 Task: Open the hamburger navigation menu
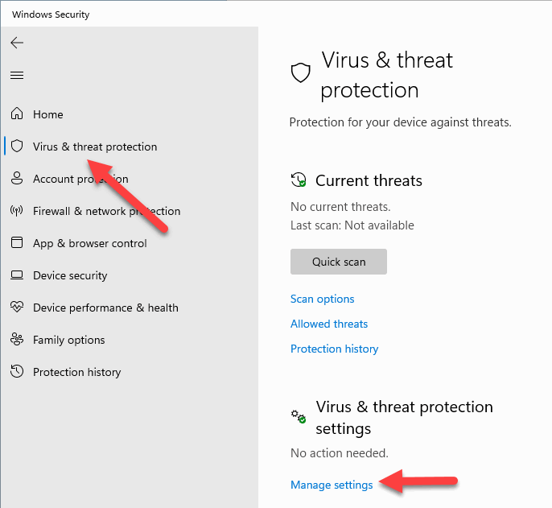coord(17,75)
